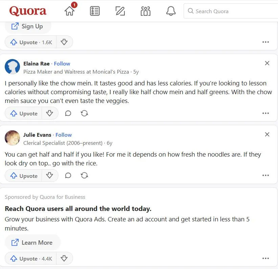This screenshot has height=269, width=278.
Task: Open the notifications bell icon
Action: (171, 11)
